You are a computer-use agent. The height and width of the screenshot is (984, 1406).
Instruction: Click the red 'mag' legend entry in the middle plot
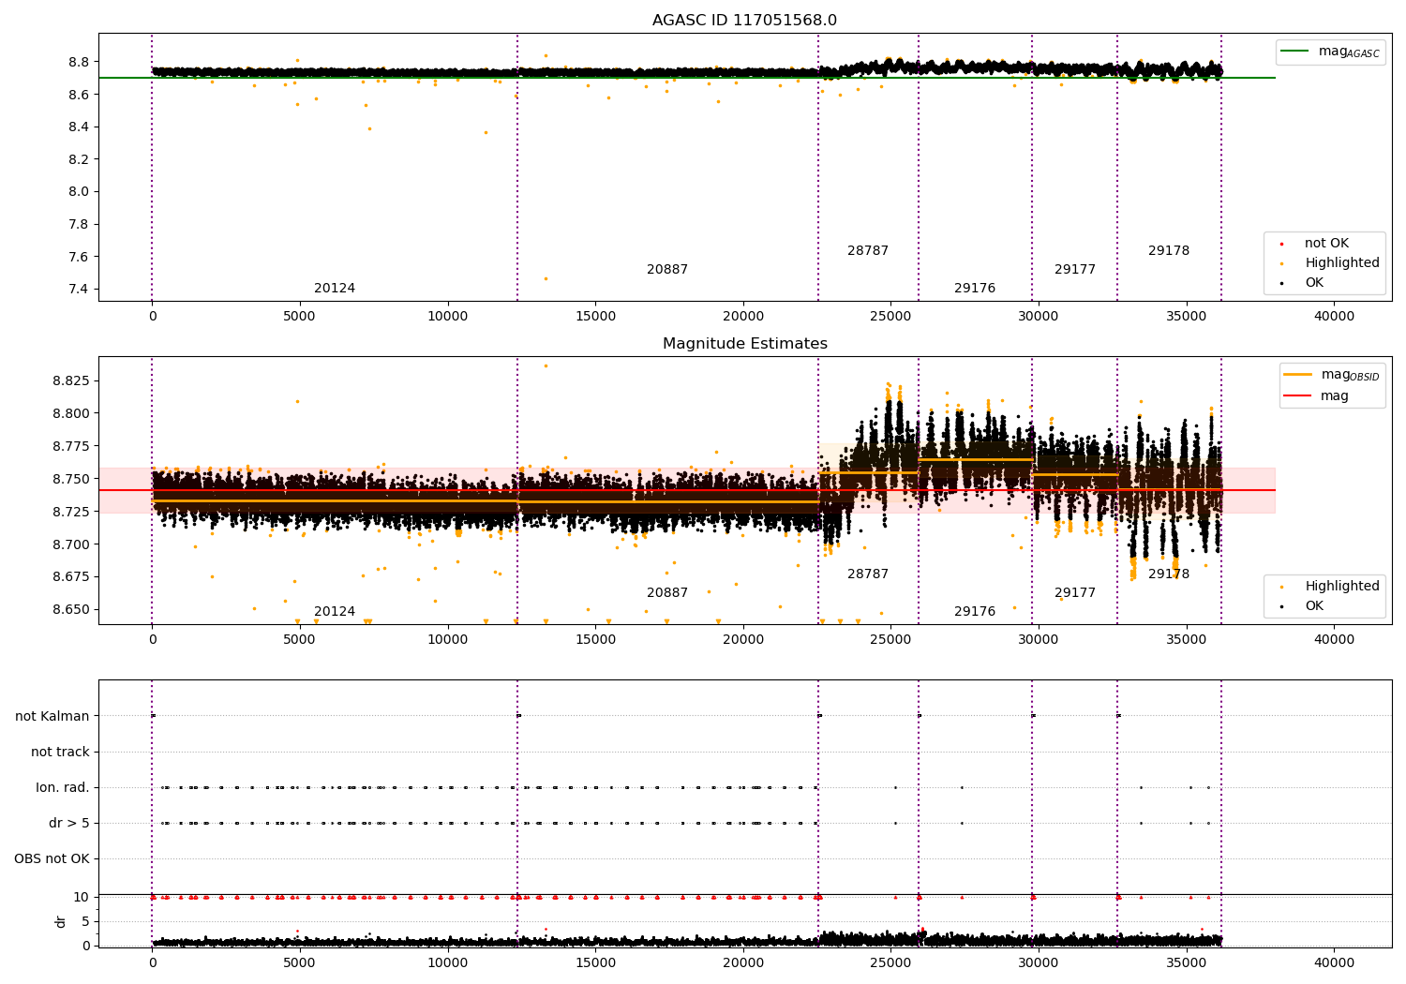[1316, 396]
